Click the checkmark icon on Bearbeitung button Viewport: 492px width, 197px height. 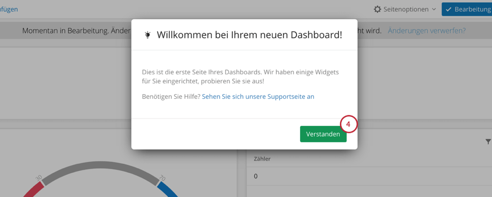click(449, 10)
